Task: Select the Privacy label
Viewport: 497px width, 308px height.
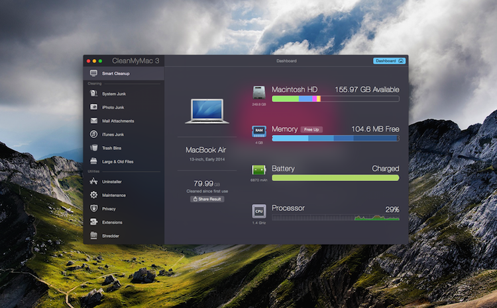Action: click(x=109, y=209)
